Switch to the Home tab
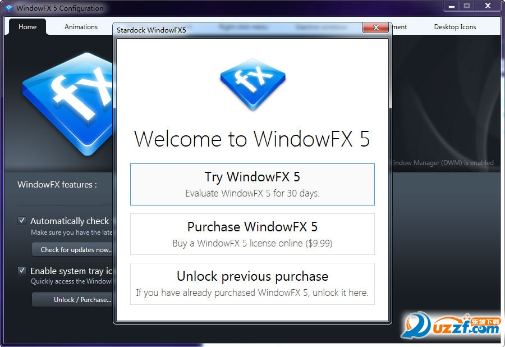The image size is (505, 347). (27, 27)
